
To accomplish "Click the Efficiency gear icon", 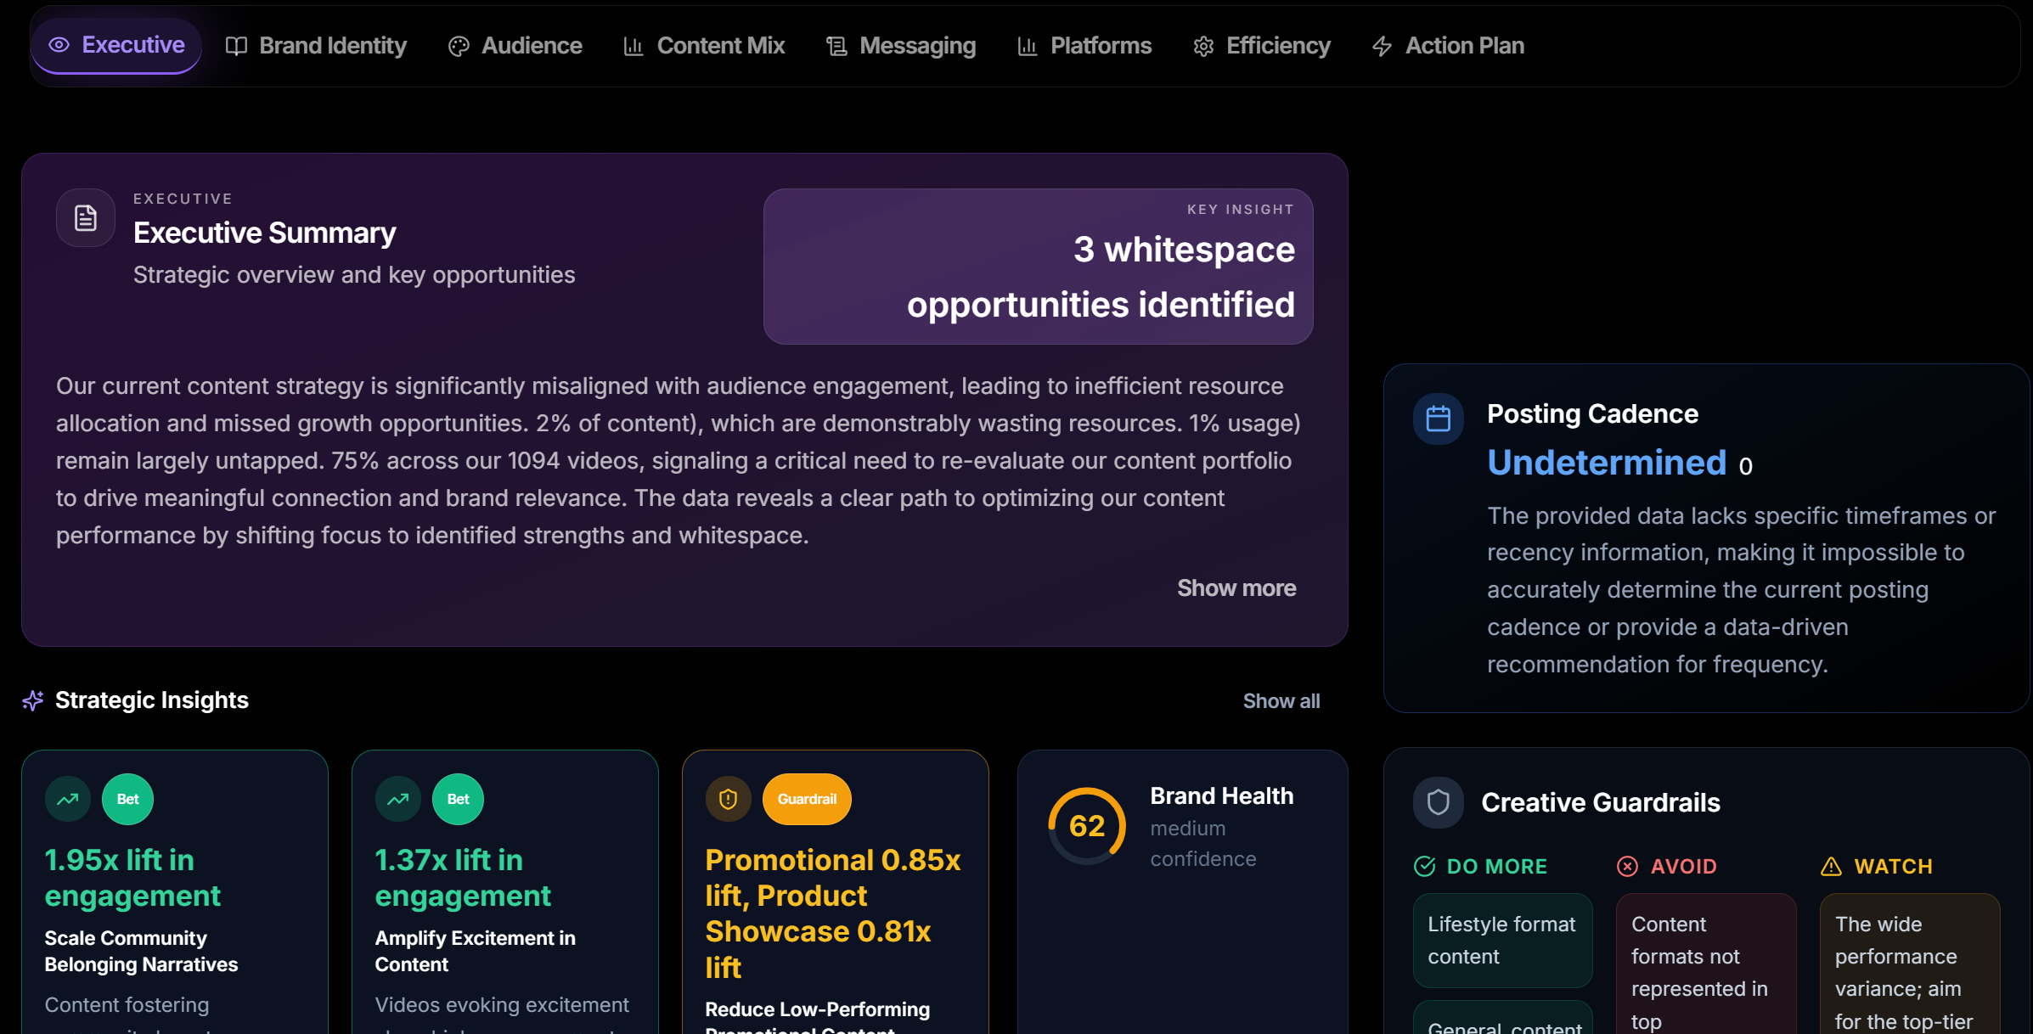I will [x=1202, y=46].
